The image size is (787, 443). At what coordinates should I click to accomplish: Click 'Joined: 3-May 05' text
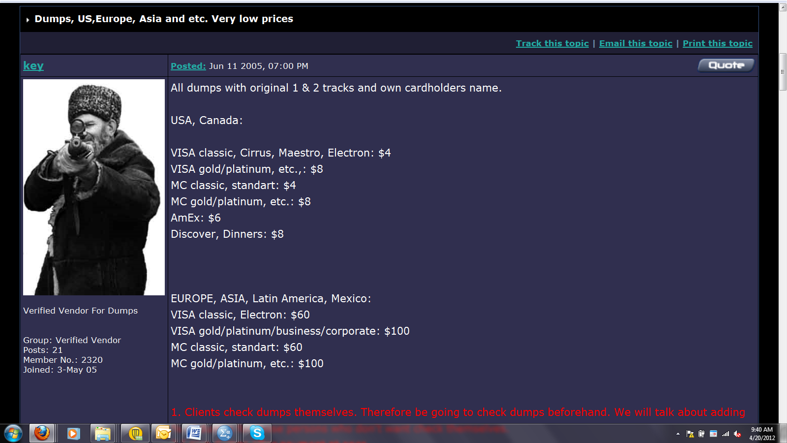tap(60, 370)
